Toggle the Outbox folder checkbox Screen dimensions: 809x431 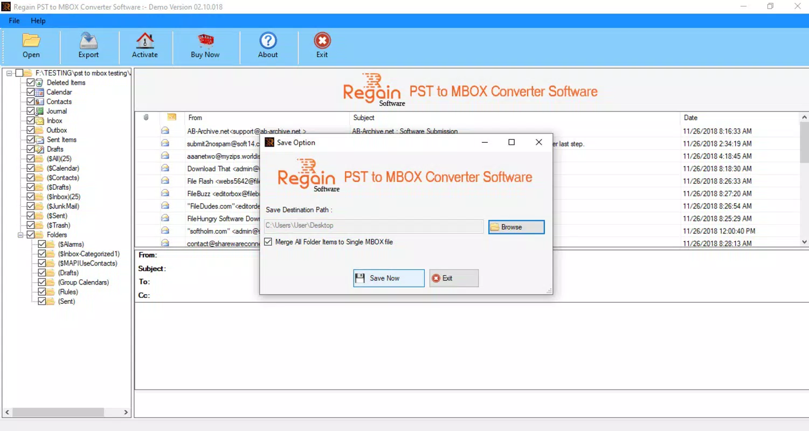(x=31, y=130)
